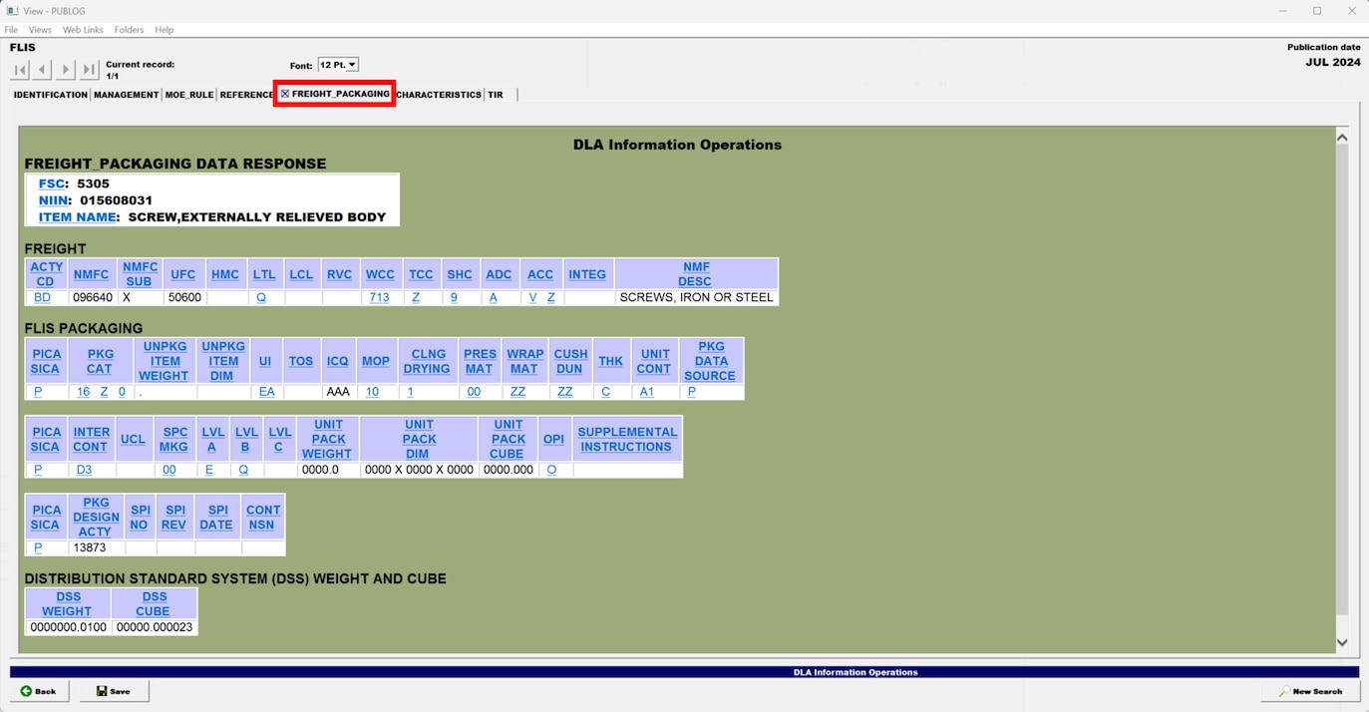Open the NIIN link
Screen dimensions: 1369x712
[54, 200]
